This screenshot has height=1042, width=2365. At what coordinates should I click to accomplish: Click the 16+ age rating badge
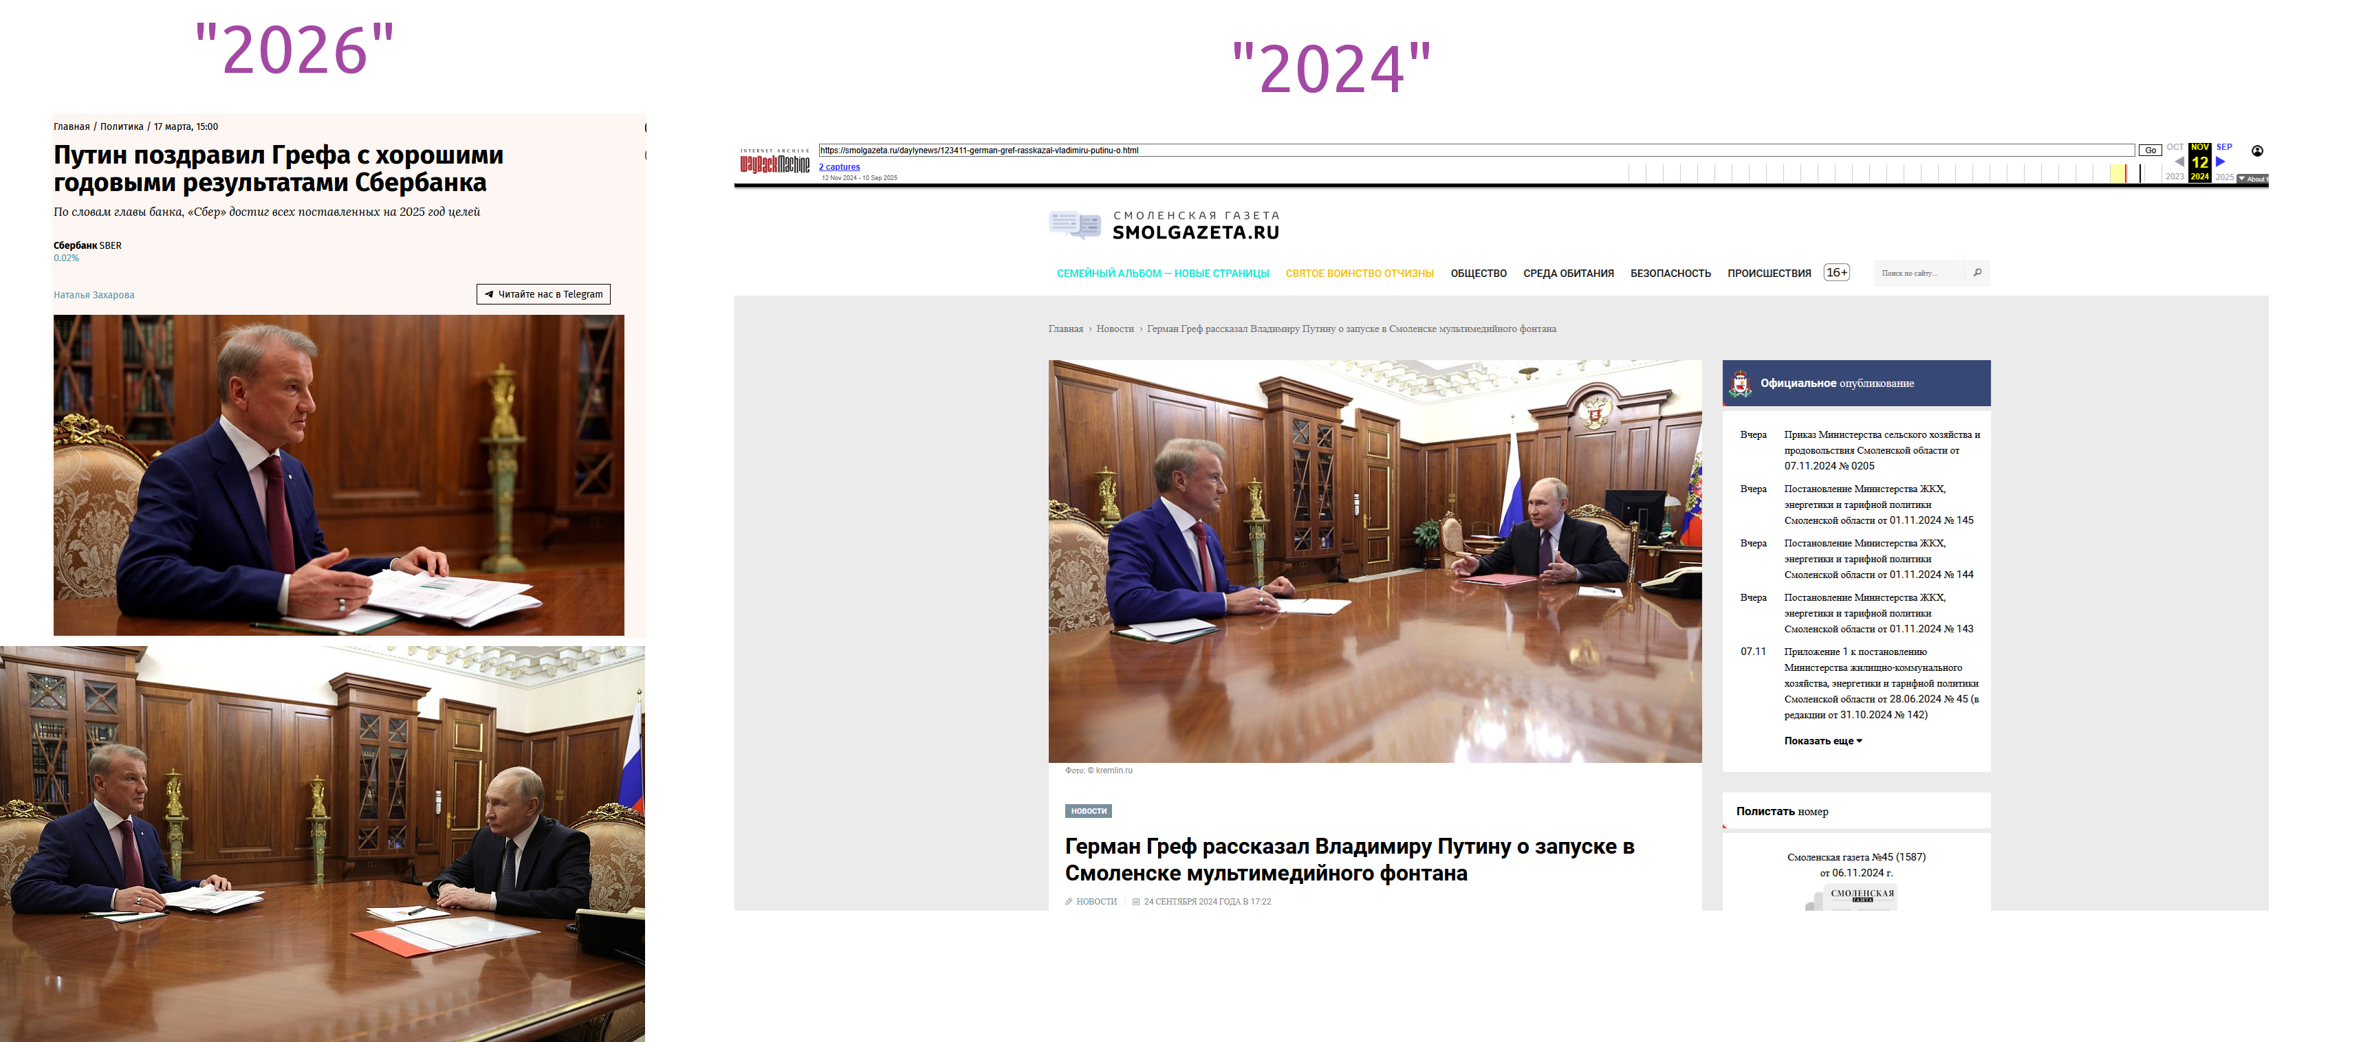coord(1836,272)
